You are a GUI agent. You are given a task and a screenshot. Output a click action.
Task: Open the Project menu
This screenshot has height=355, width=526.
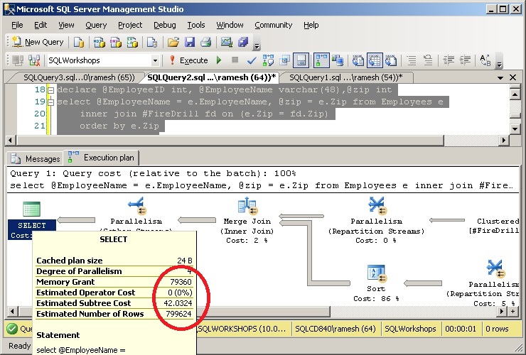click(130, 25)
